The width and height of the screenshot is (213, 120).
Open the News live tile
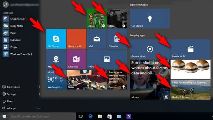pos(87,80)
